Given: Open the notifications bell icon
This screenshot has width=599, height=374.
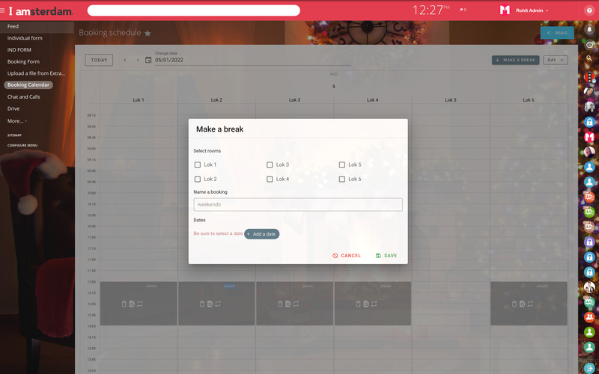Looking at the screenshot, I should [589, 29].
